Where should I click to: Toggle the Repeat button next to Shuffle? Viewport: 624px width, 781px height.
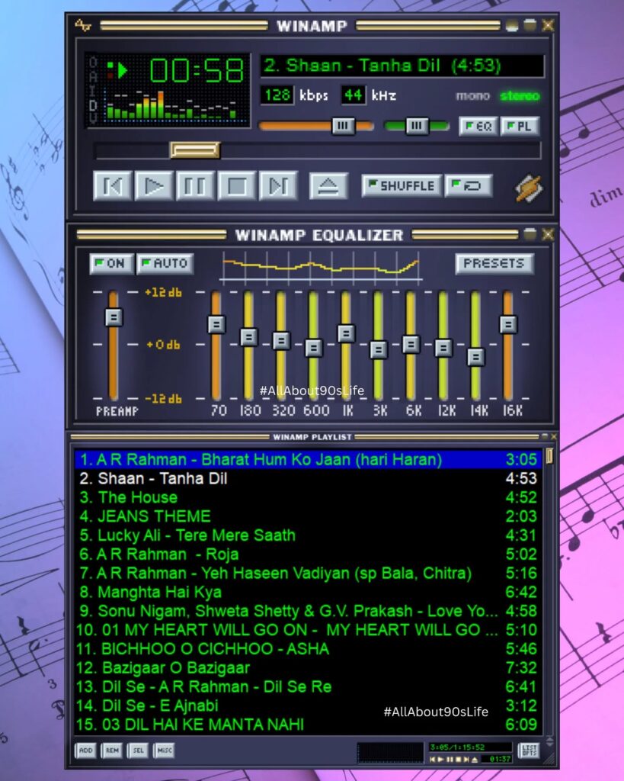coord(469,186)
